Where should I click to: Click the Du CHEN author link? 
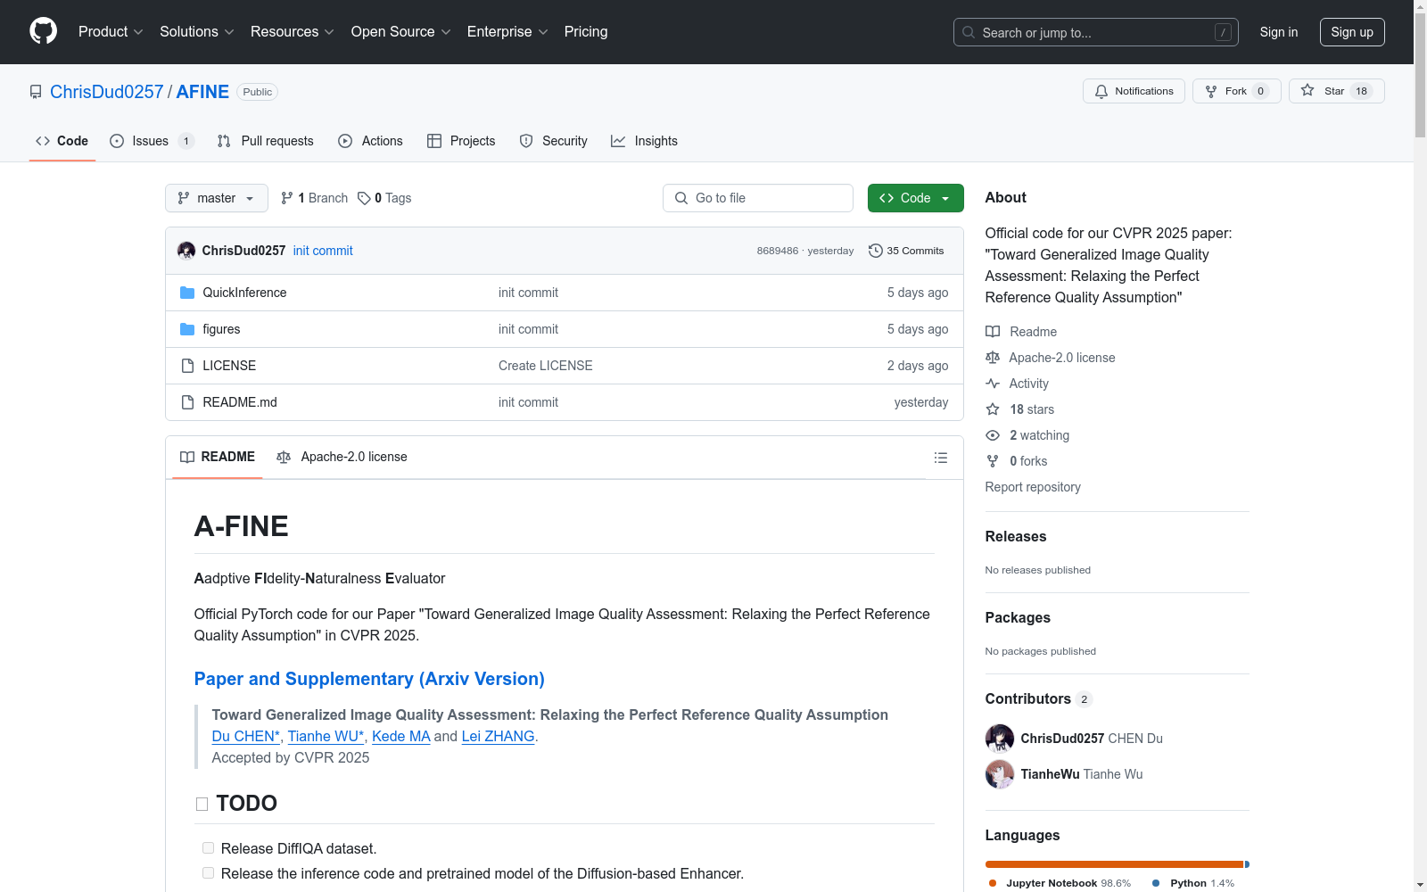pos(246,736)
